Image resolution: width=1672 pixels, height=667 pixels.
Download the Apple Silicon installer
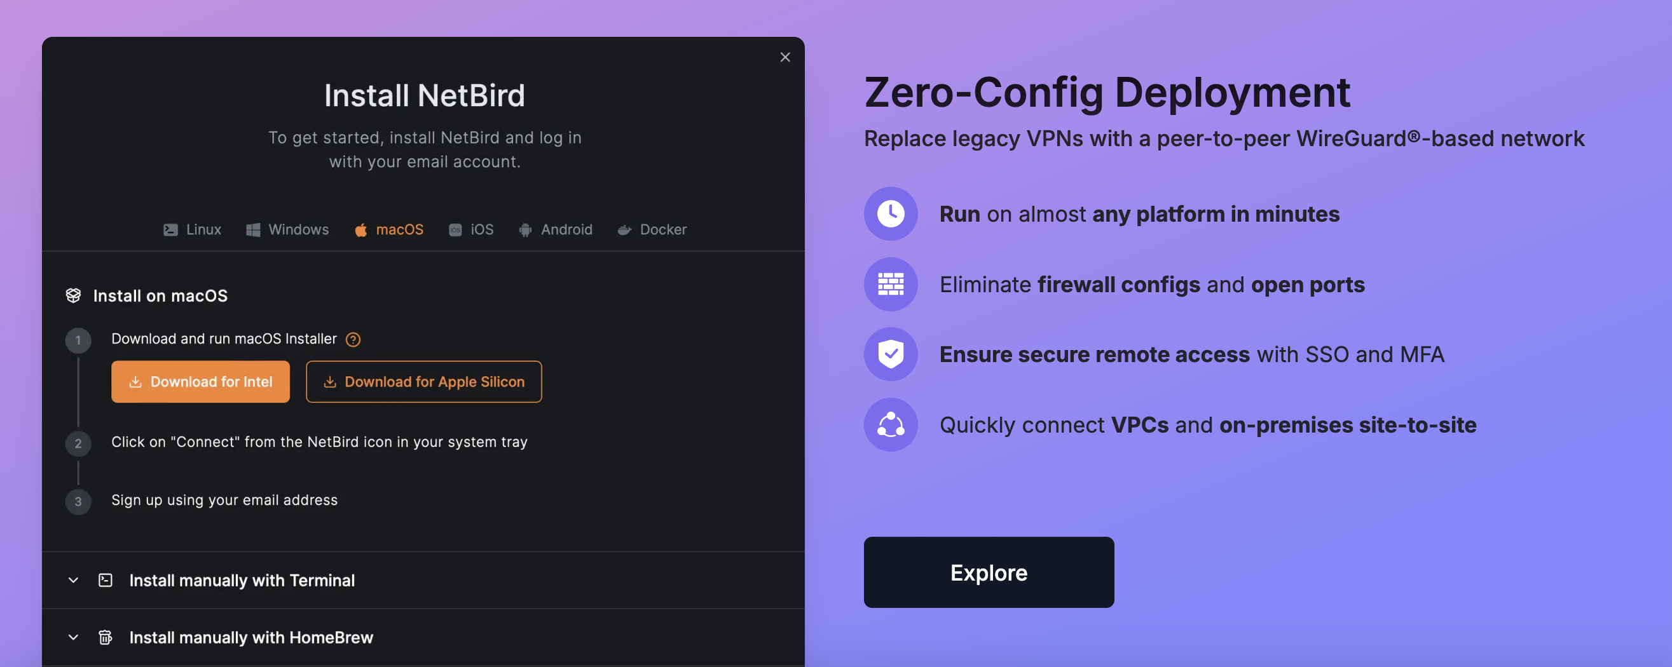click(424, 382)
